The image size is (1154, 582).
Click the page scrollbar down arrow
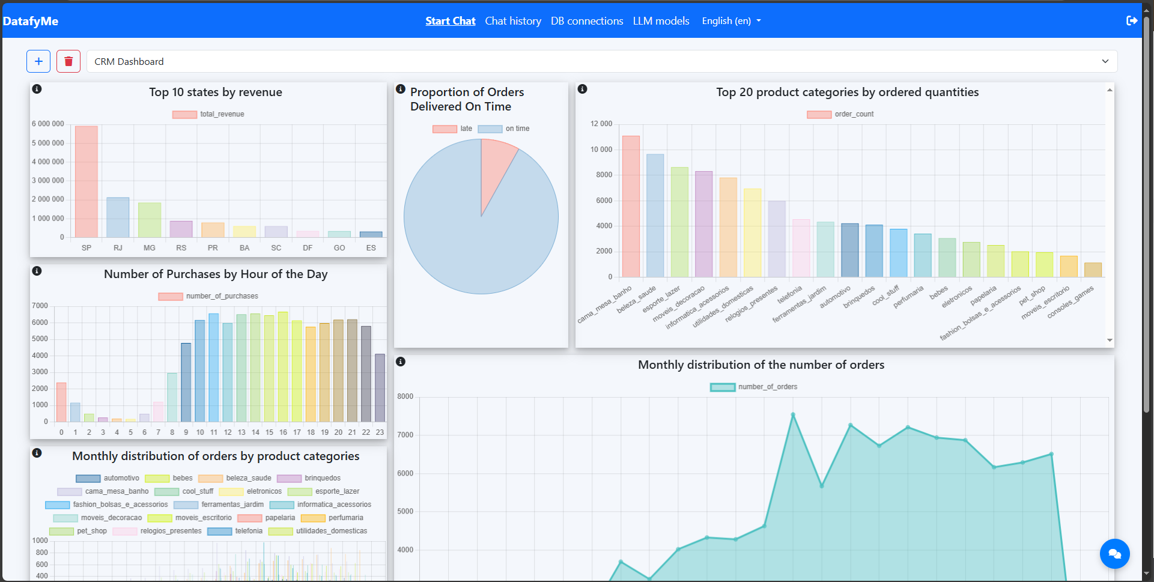[x=1146, y=574]
